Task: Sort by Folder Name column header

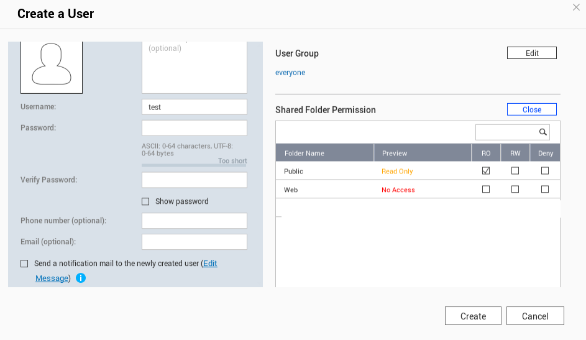Action: point(325,153)
